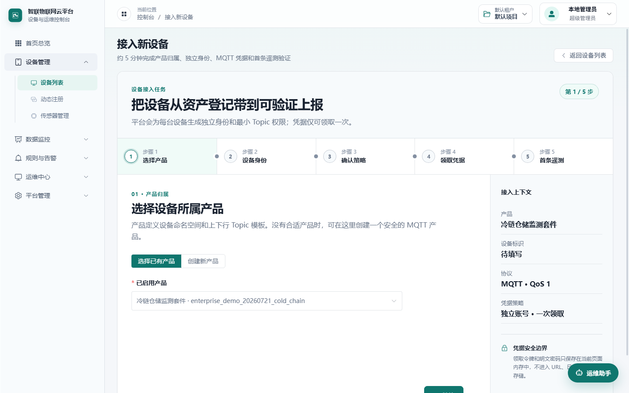Click 返回设备列表 button
Viewport: 629px width, 393px height.
(584, 55)
